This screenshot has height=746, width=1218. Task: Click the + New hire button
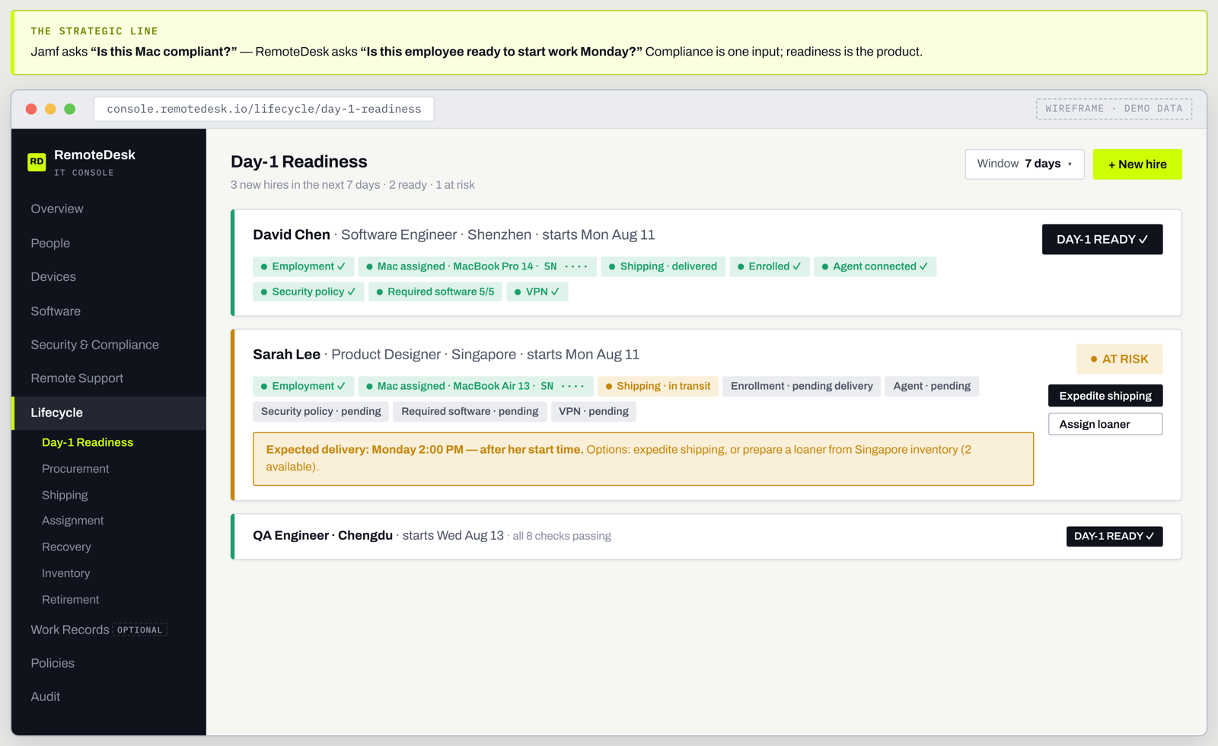click(x=1137, y=164)
